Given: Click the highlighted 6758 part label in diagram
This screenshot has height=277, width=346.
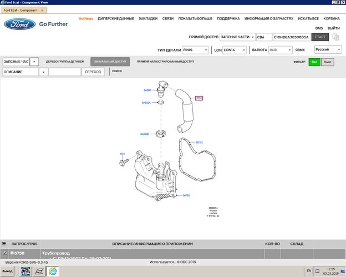Looking at the screenshot, I should (199, 98).
